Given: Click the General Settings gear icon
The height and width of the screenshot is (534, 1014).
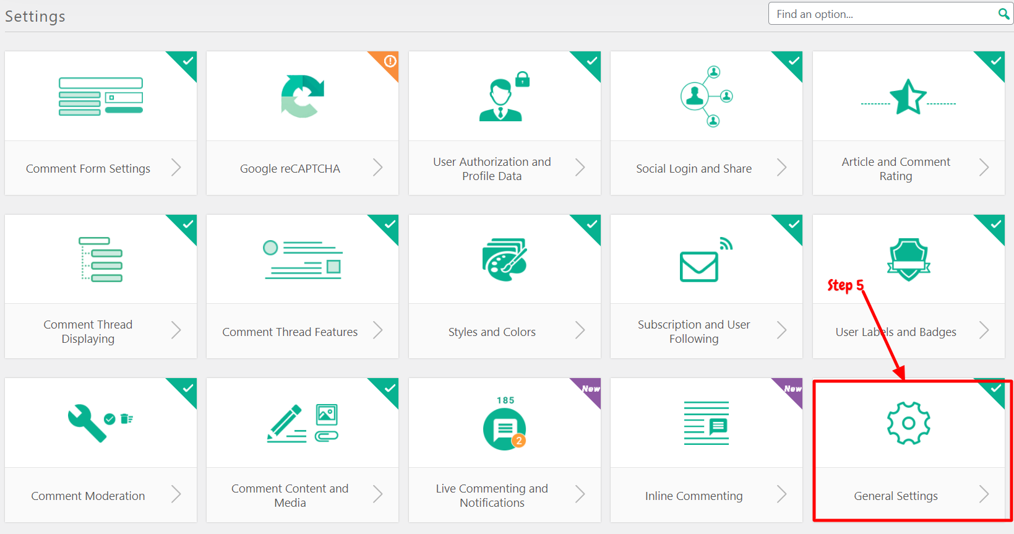Looking at the screenshot, I should (908, 423).
